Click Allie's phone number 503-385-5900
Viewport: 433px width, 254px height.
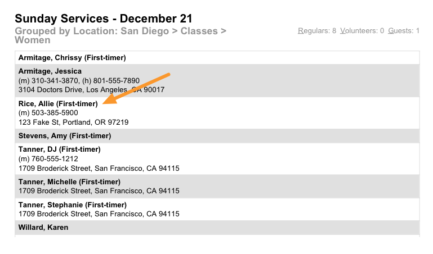[x=54, y=113]
